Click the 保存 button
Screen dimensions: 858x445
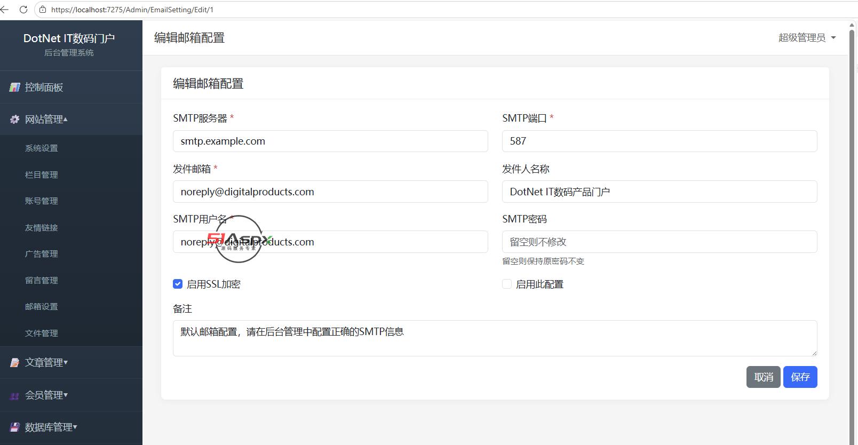pos(800,377)
